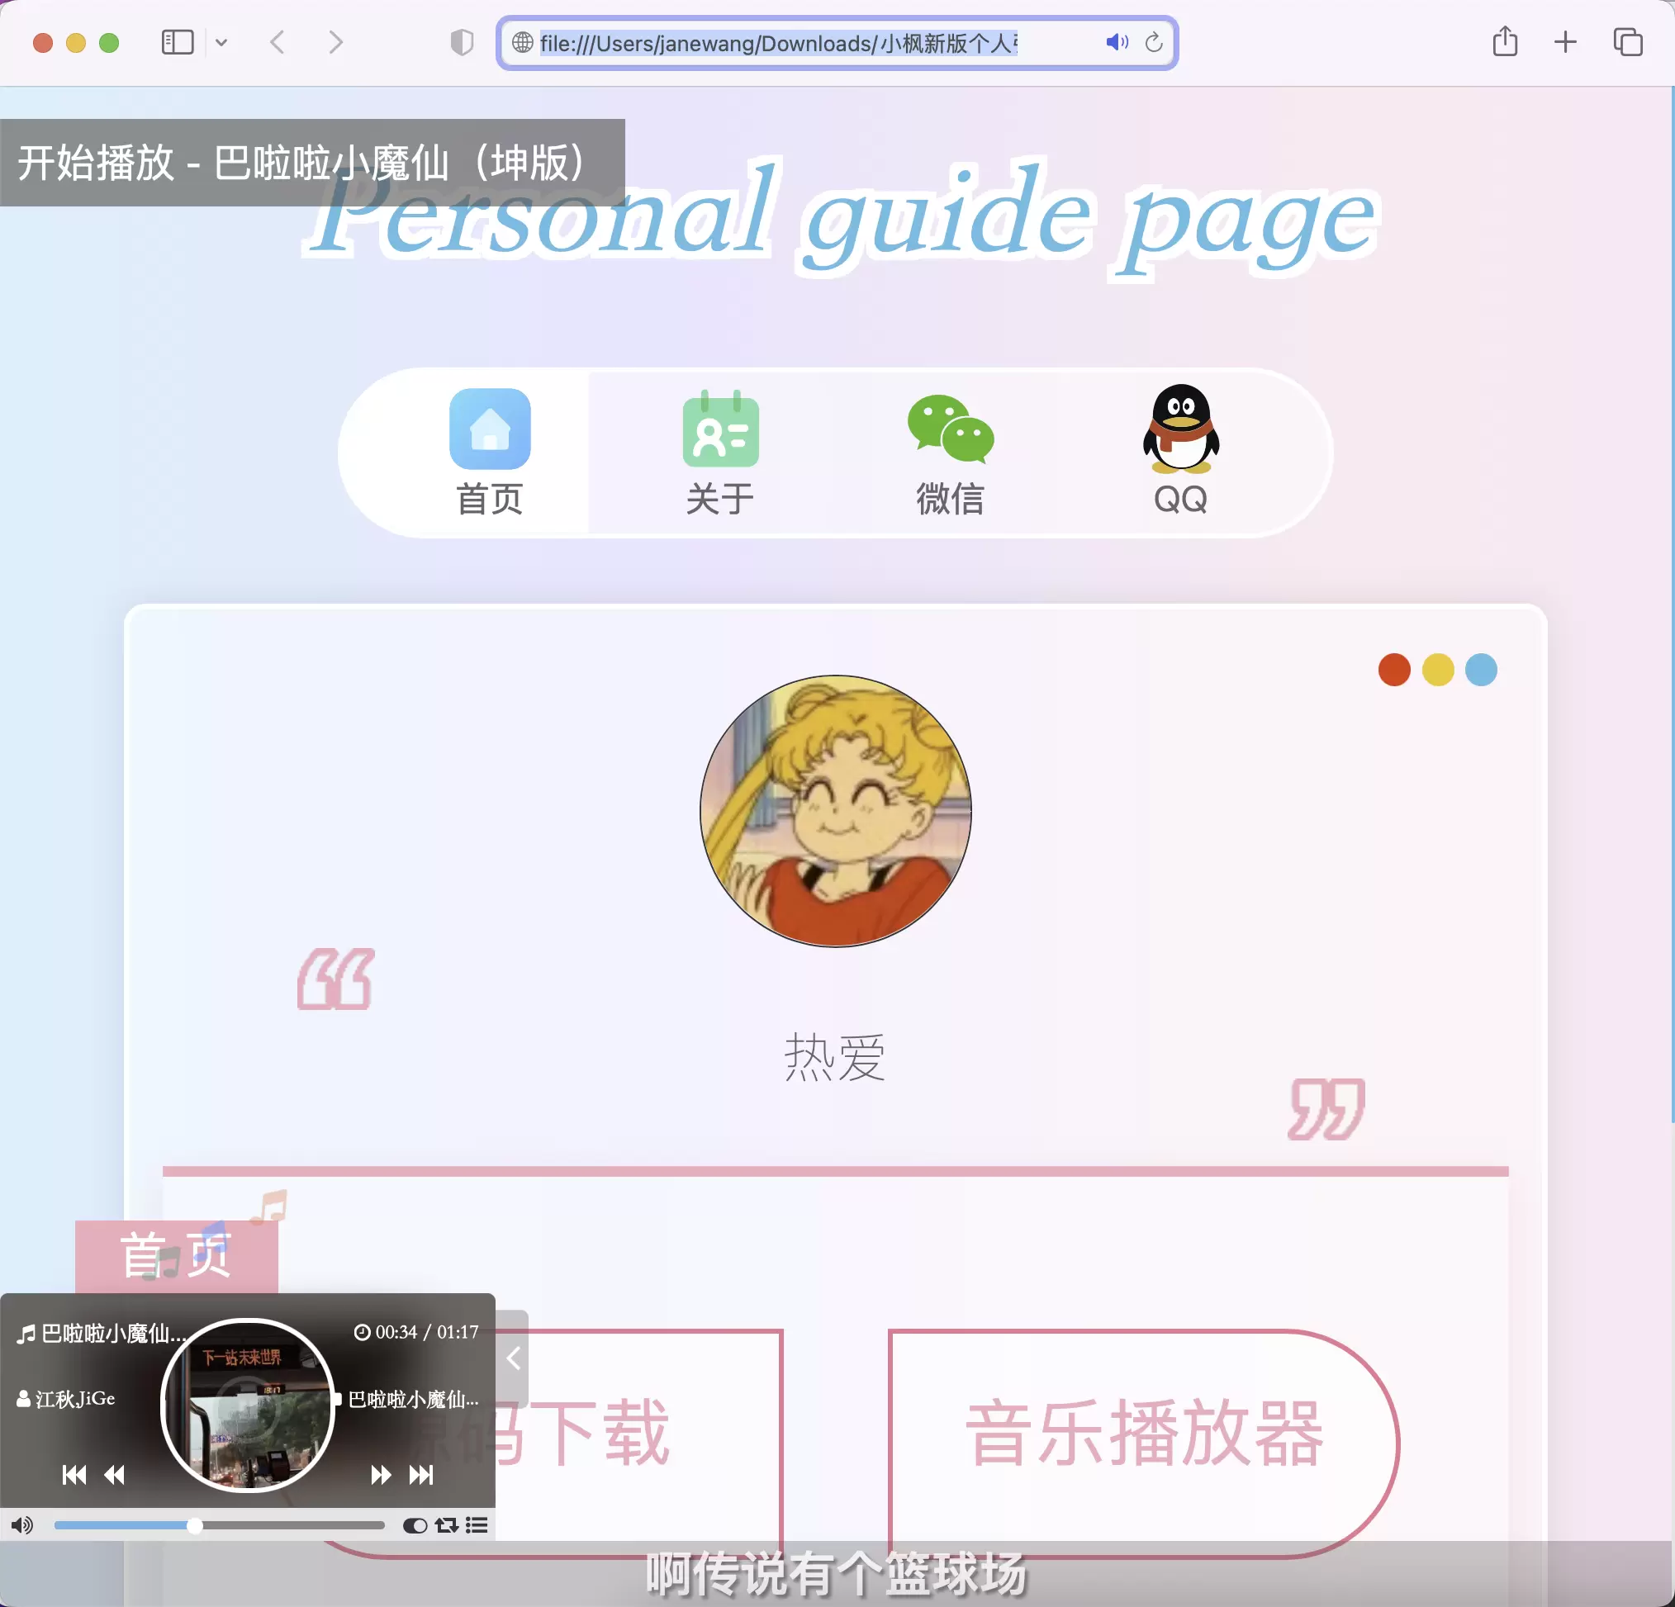Mute the music player volume icon
This screenshot has height=1607, width=1675.
pos(22,1525)
